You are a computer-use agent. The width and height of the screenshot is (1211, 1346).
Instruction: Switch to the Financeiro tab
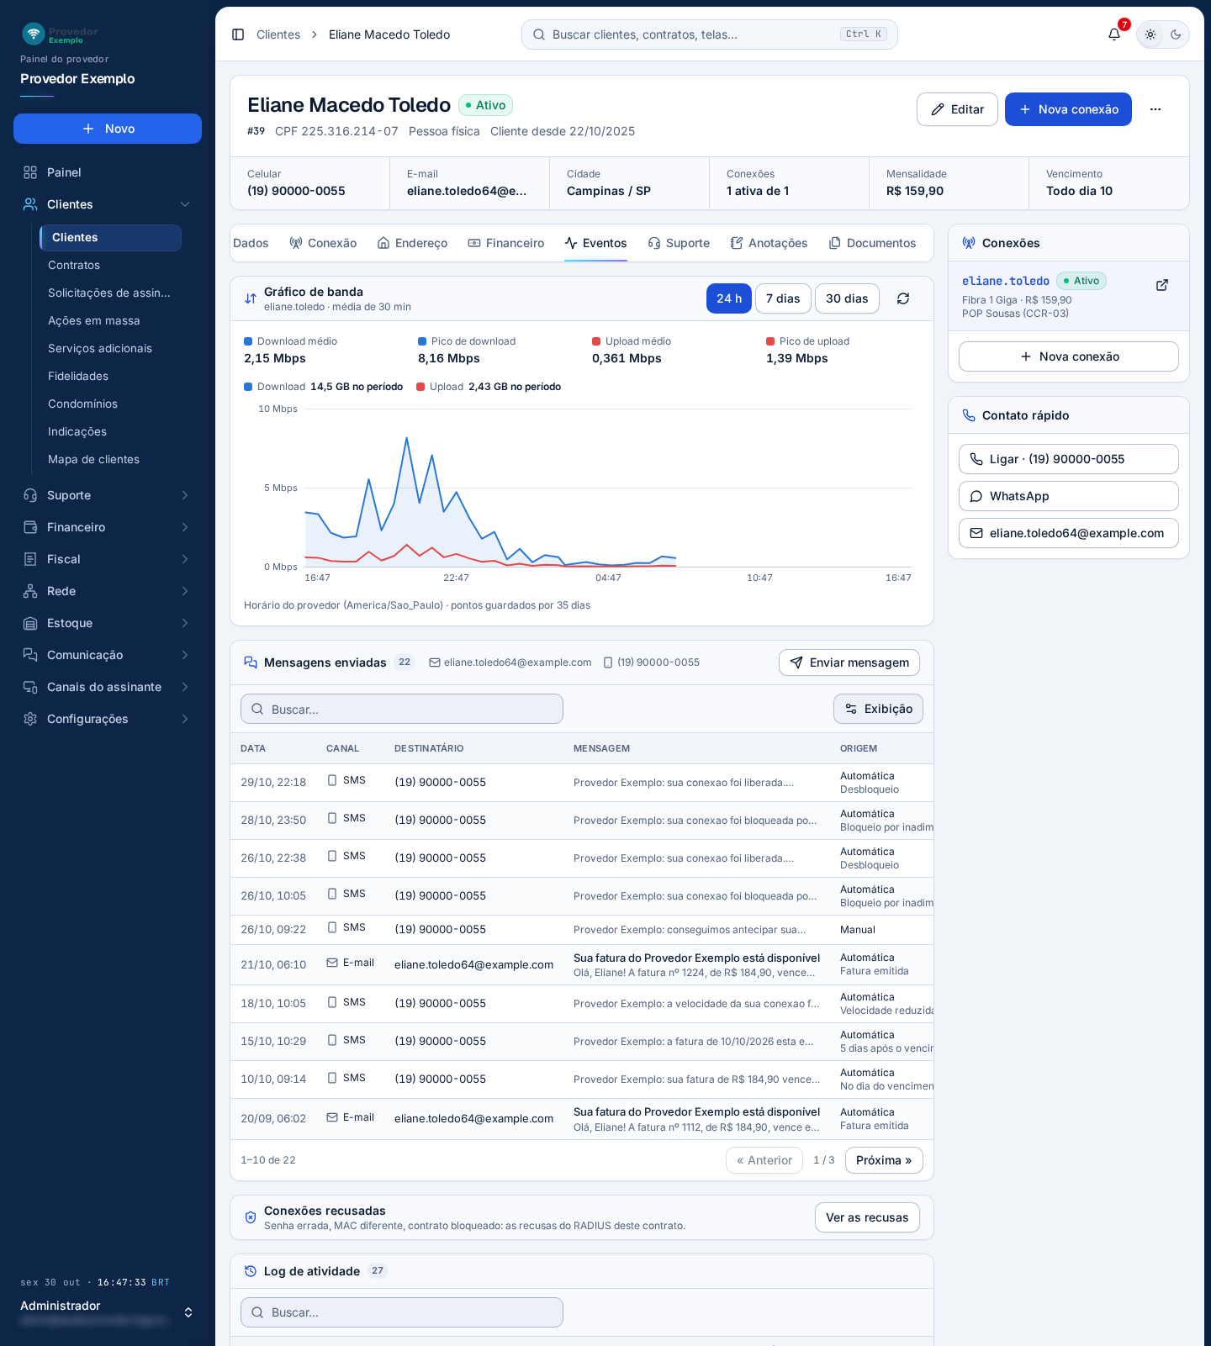point(506,243)
